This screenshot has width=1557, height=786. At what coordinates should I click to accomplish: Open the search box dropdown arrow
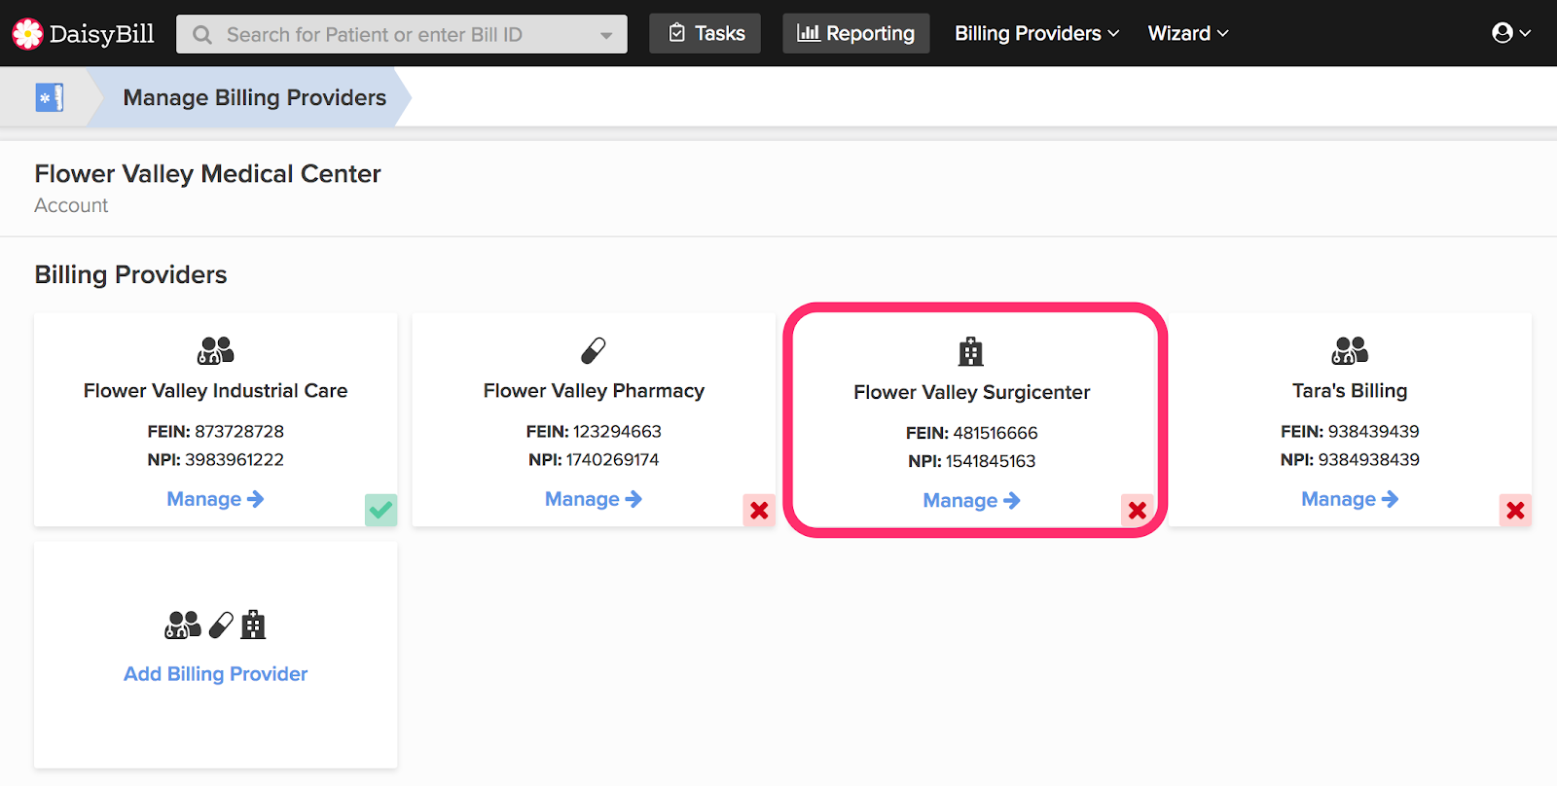click(x=606, y=35)
